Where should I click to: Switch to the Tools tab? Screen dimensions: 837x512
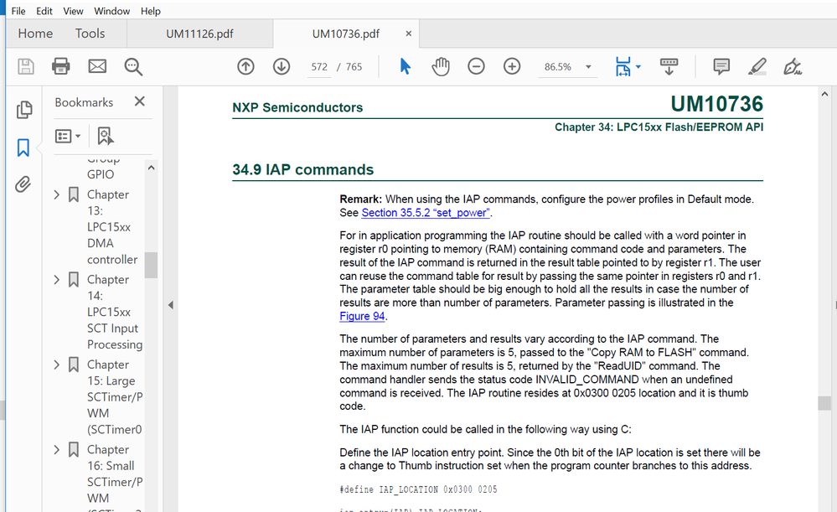point(90,34)
